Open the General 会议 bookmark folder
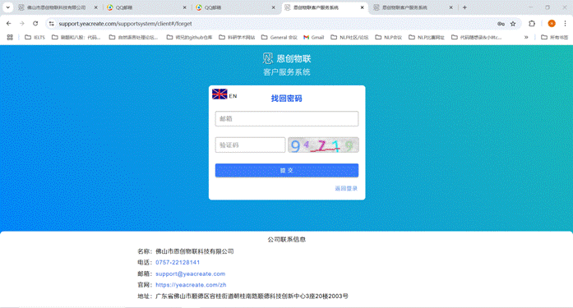Viewport: 573px width, 308px height. (x=280, y=37)
